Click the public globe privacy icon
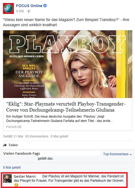The image size is (135, 188). (29, 11)
